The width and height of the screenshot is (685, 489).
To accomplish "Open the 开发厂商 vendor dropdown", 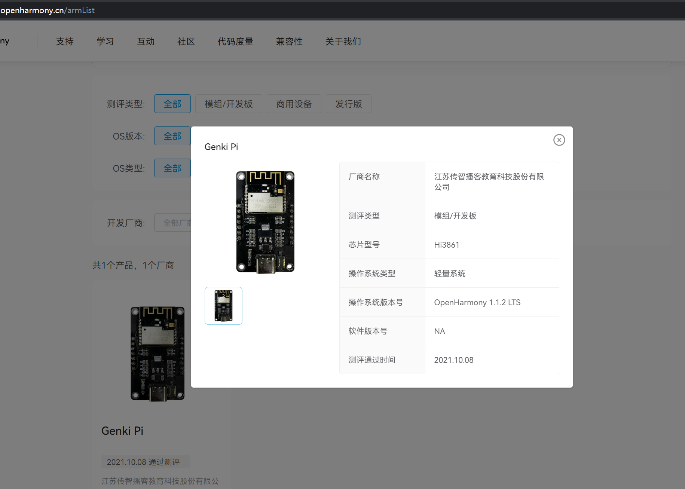I will tap(173, 223).
